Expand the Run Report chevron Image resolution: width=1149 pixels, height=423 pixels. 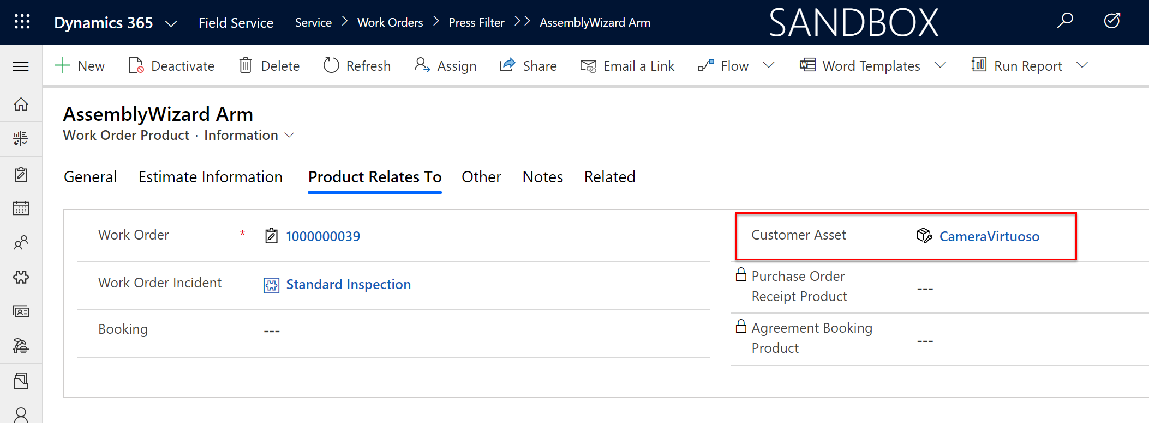[x=1082, y=65]
